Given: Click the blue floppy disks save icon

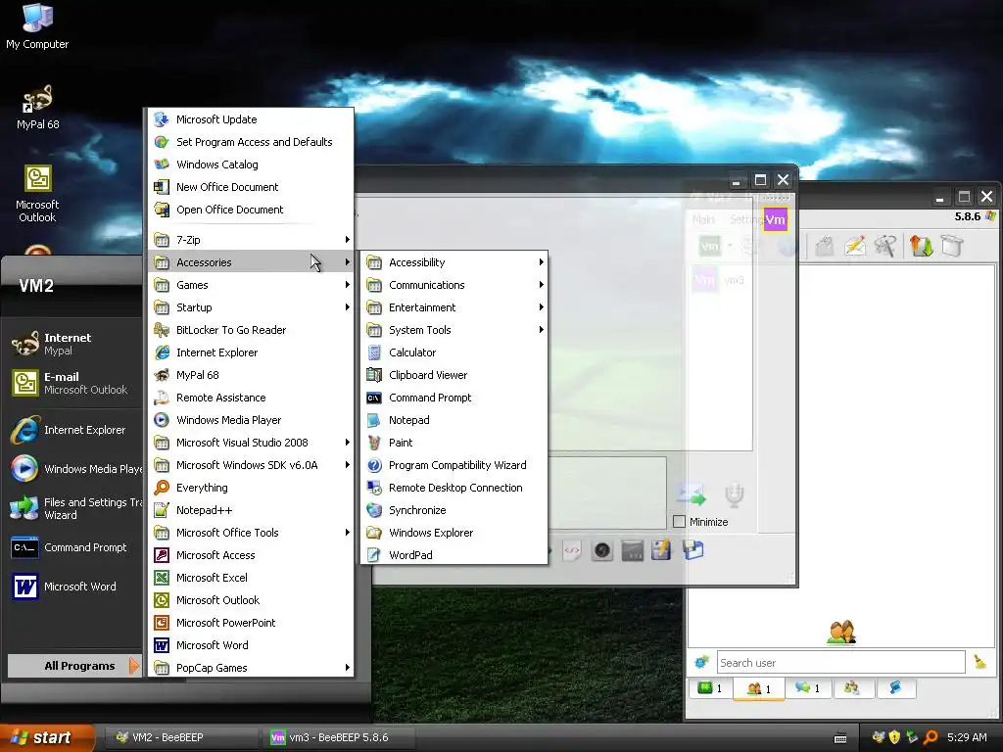Looking at the screenshot, I should [x=693, y=550].
